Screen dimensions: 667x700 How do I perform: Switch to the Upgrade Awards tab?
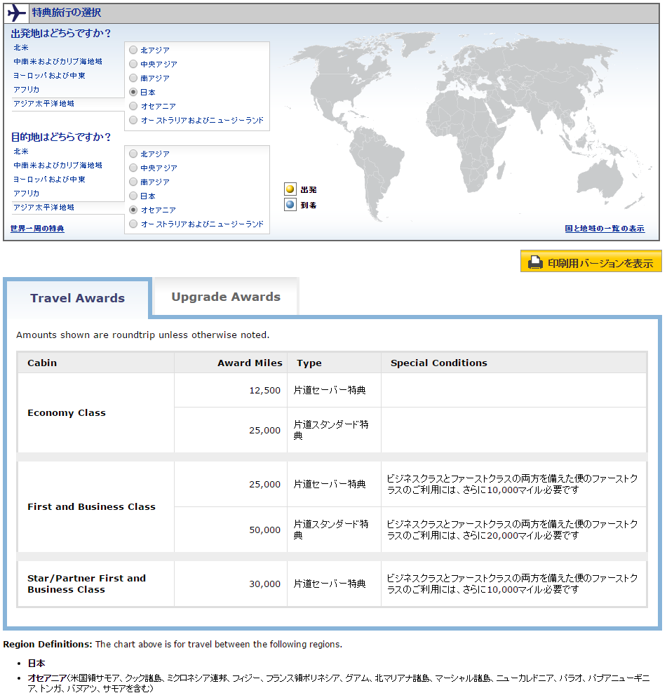click(x=226, y=297)
